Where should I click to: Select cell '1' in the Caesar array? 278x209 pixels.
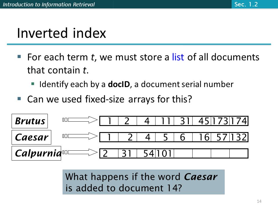[x=109, y=137]
